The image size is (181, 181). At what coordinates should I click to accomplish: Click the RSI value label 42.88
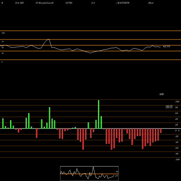(x=167, y=46)
